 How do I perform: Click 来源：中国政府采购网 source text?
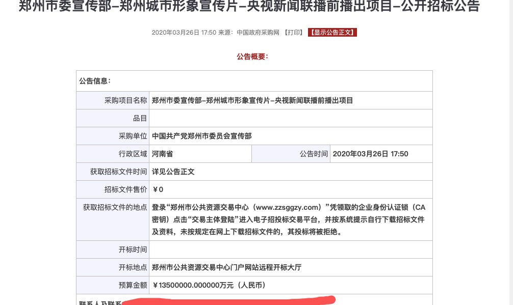click(249, 32)
